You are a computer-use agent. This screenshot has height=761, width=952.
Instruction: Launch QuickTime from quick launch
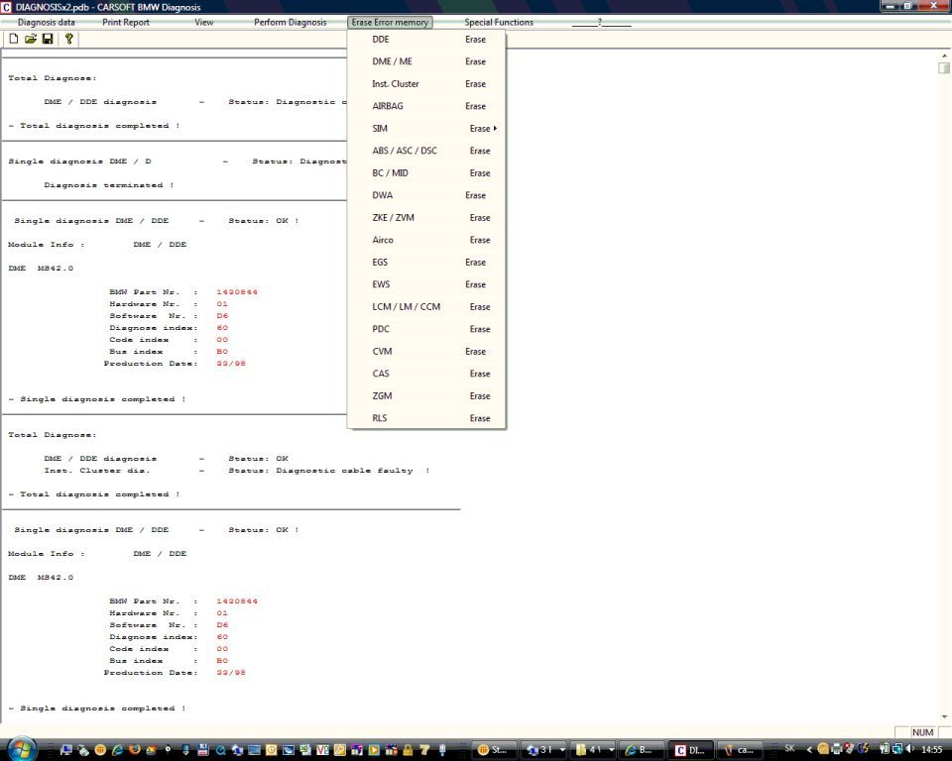220,750
